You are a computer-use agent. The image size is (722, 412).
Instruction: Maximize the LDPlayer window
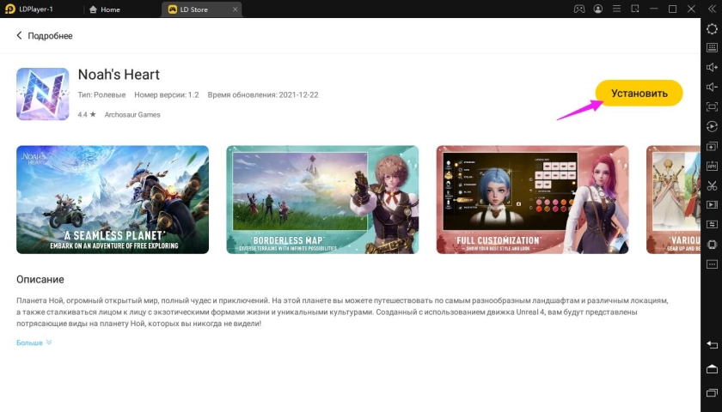coord(672,9)
